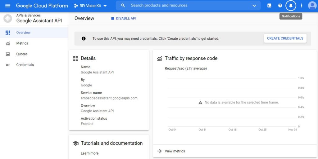Click the Tutorials and documentation heading
Viewport: 318px width, 159px height.
pos(112,143)
